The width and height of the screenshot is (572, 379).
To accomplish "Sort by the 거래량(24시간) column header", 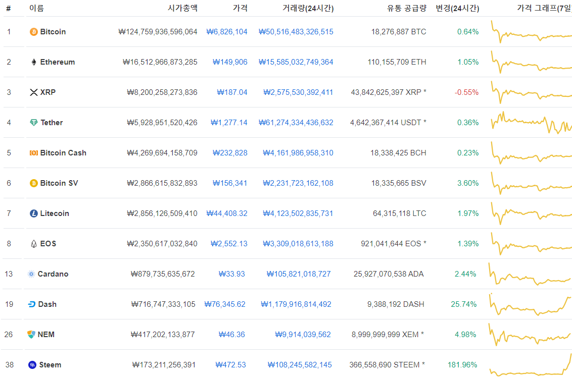I will point(308,8).
